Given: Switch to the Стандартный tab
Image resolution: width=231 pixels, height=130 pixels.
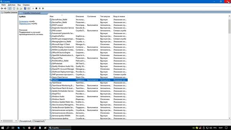Looking at the screenshot, I should [39, 121].
